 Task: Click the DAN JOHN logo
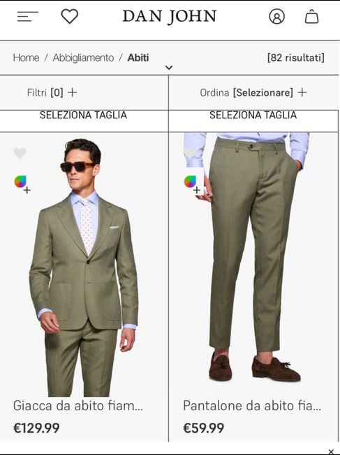(x=170, y=17)
